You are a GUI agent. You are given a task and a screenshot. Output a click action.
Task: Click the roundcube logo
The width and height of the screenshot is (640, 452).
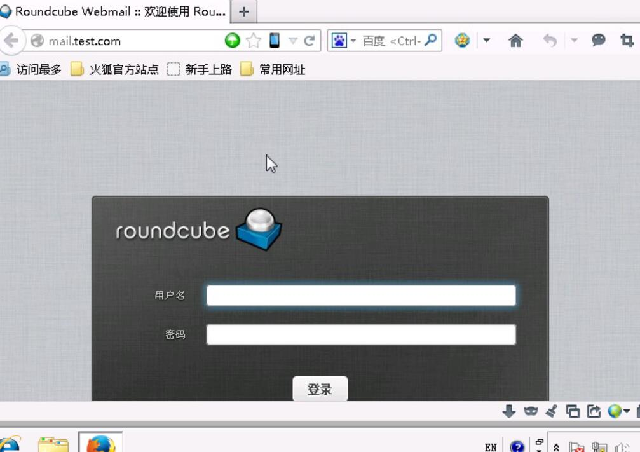coord(199,229)
